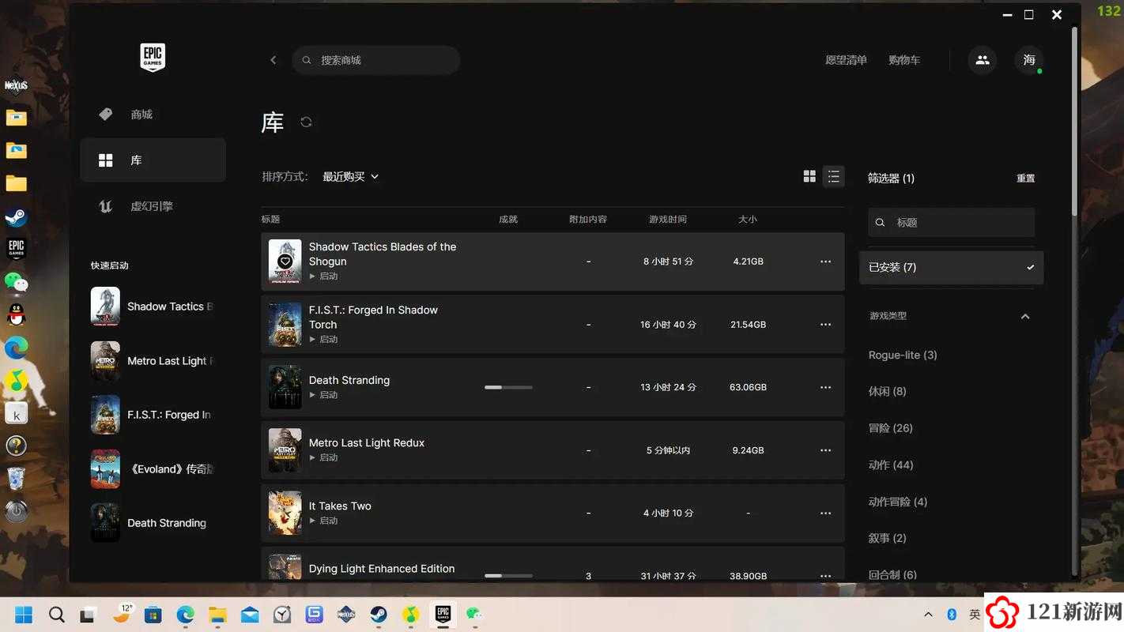Collapse the 游戏类型 filter section
The width and height of the screenshot is (1124, 632).
click(x=1025, y=316)
